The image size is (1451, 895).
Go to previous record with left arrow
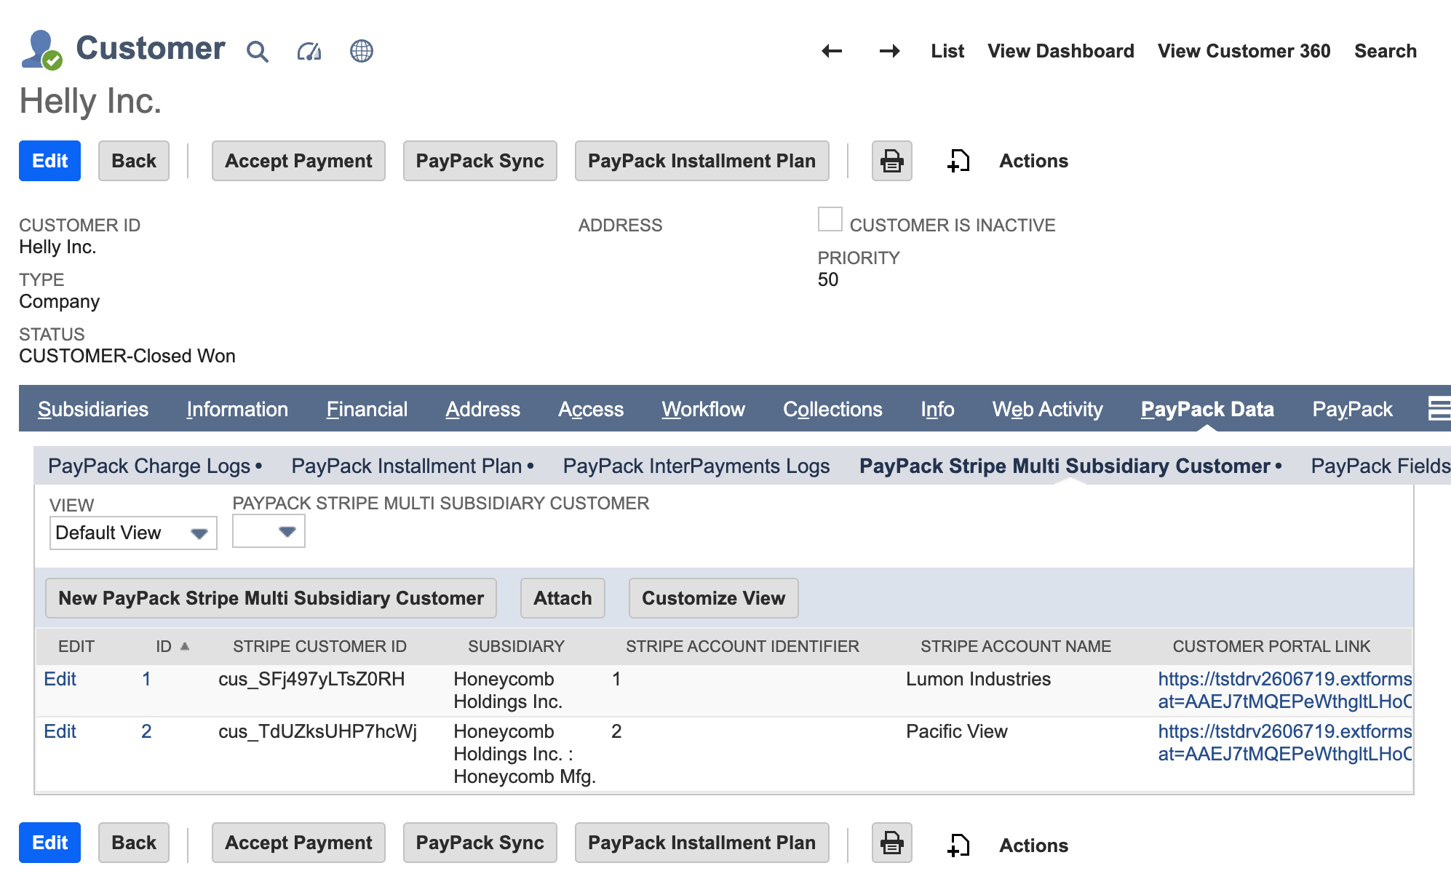(x=831, y=51)
